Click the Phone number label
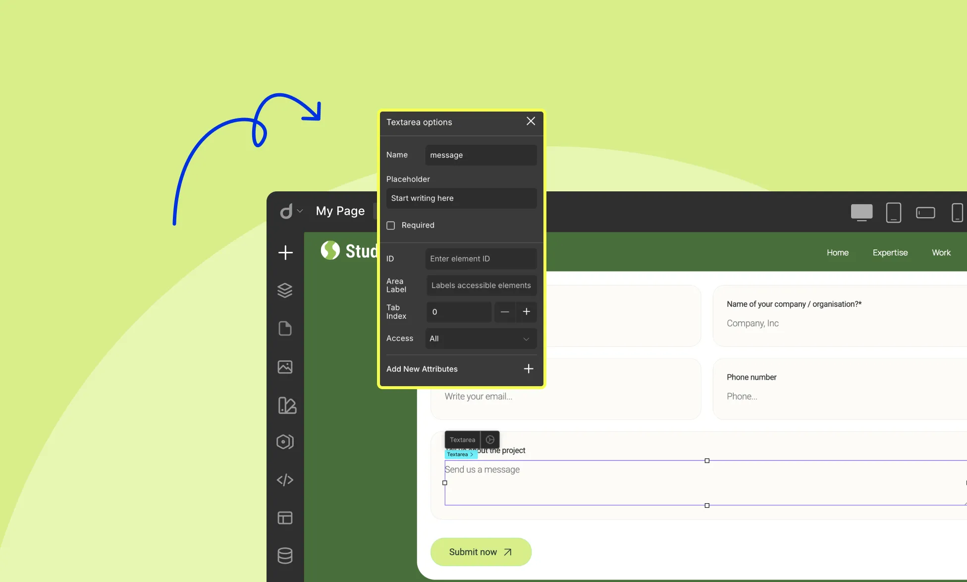The image size is (967, 582). click(x=752, y=377)
